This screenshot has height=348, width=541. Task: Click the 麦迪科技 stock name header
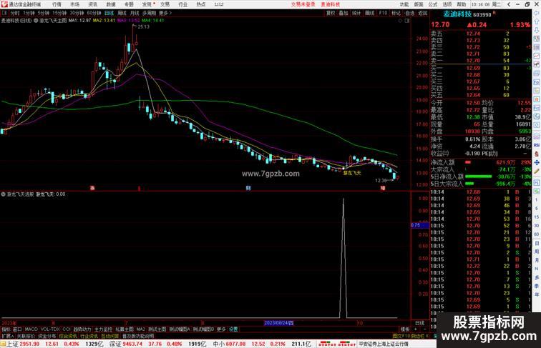pos(457,14)
